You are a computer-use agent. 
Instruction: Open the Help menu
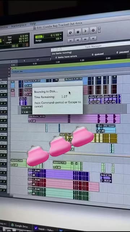pyautogui.click(x=33, y=24)
